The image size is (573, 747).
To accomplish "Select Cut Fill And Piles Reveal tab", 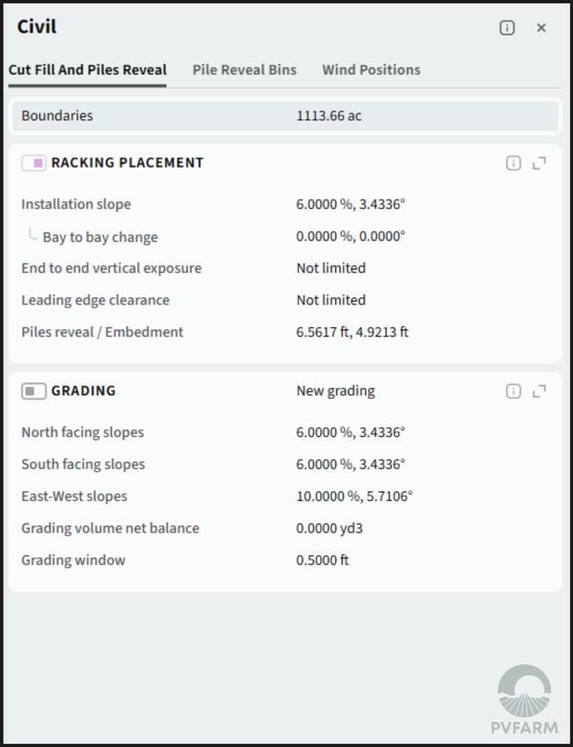I will point(88,70).
